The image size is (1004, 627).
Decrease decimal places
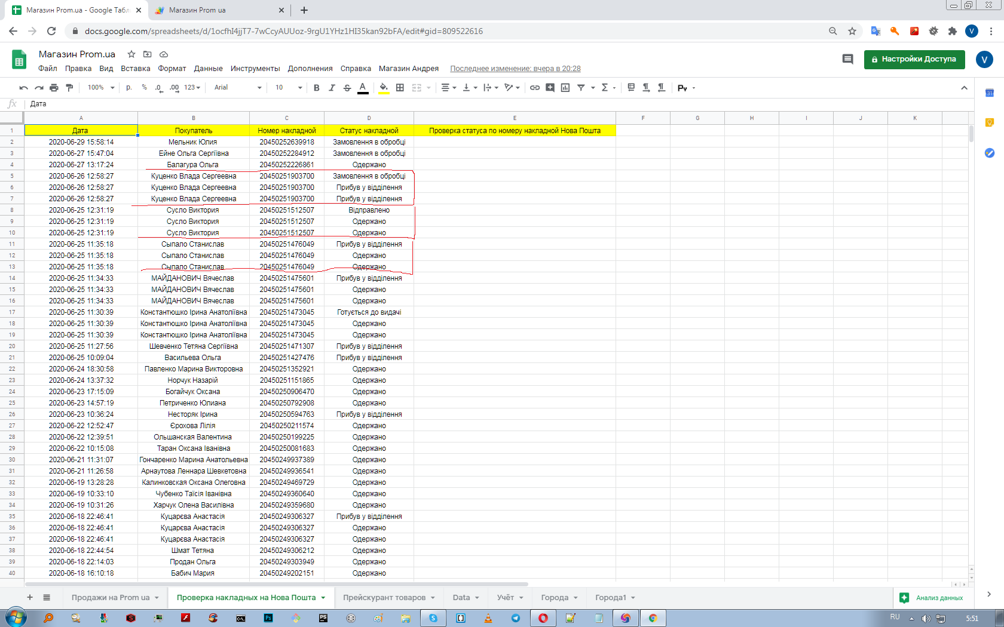(x=158, y=88)
